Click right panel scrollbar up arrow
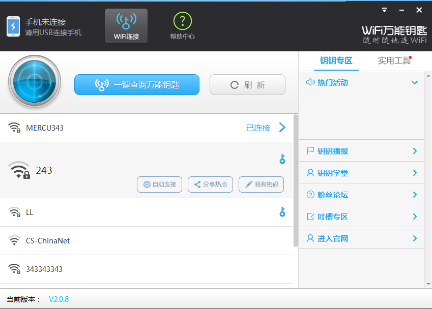 pos(428,75)
